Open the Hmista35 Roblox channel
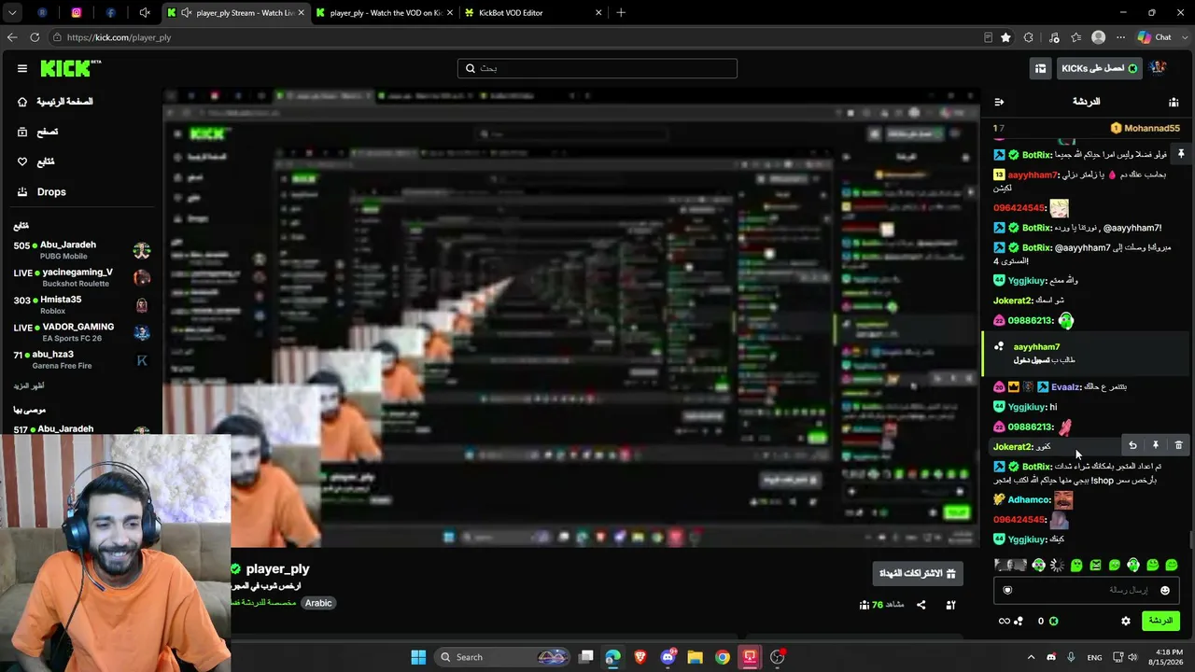The height and width of the screenshot is (672, 1195). coord(81,305)
